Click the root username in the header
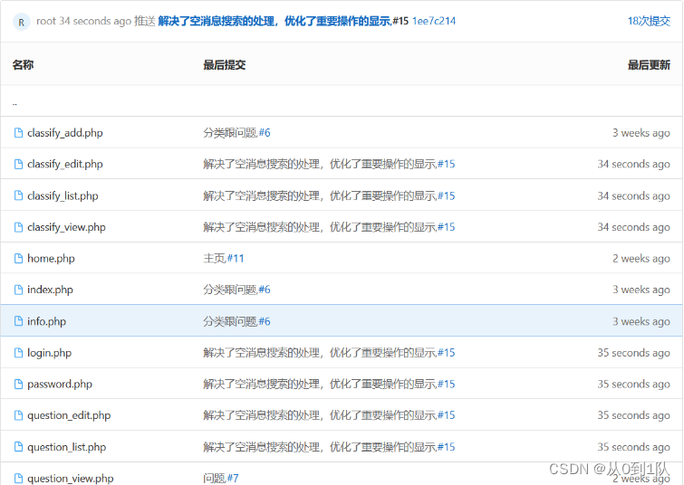684x485 pixels. click(46, 21)
